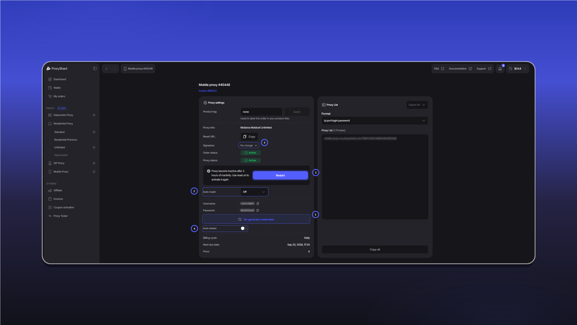
Task: Open Coupon activation page
Action: coord(64,208)
